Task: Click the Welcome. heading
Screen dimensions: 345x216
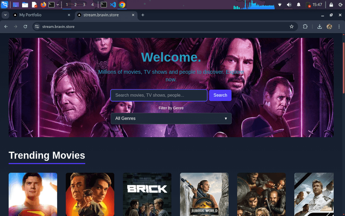Action: [171, 57]
